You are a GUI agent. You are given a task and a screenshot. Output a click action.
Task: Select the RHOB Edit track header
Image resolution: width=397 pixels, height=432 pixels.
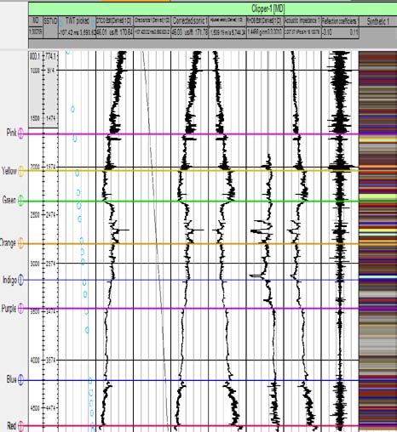(265, 21)
